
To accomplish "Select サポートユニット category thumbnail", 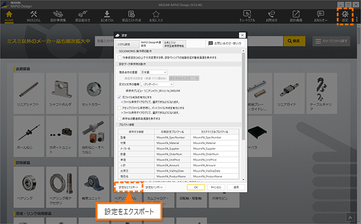I will [x=61, y=136].
